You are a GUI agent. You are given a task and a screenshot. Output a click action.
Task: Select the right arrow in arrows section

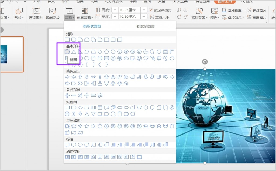pyautogui.click(x=67, y=77)
